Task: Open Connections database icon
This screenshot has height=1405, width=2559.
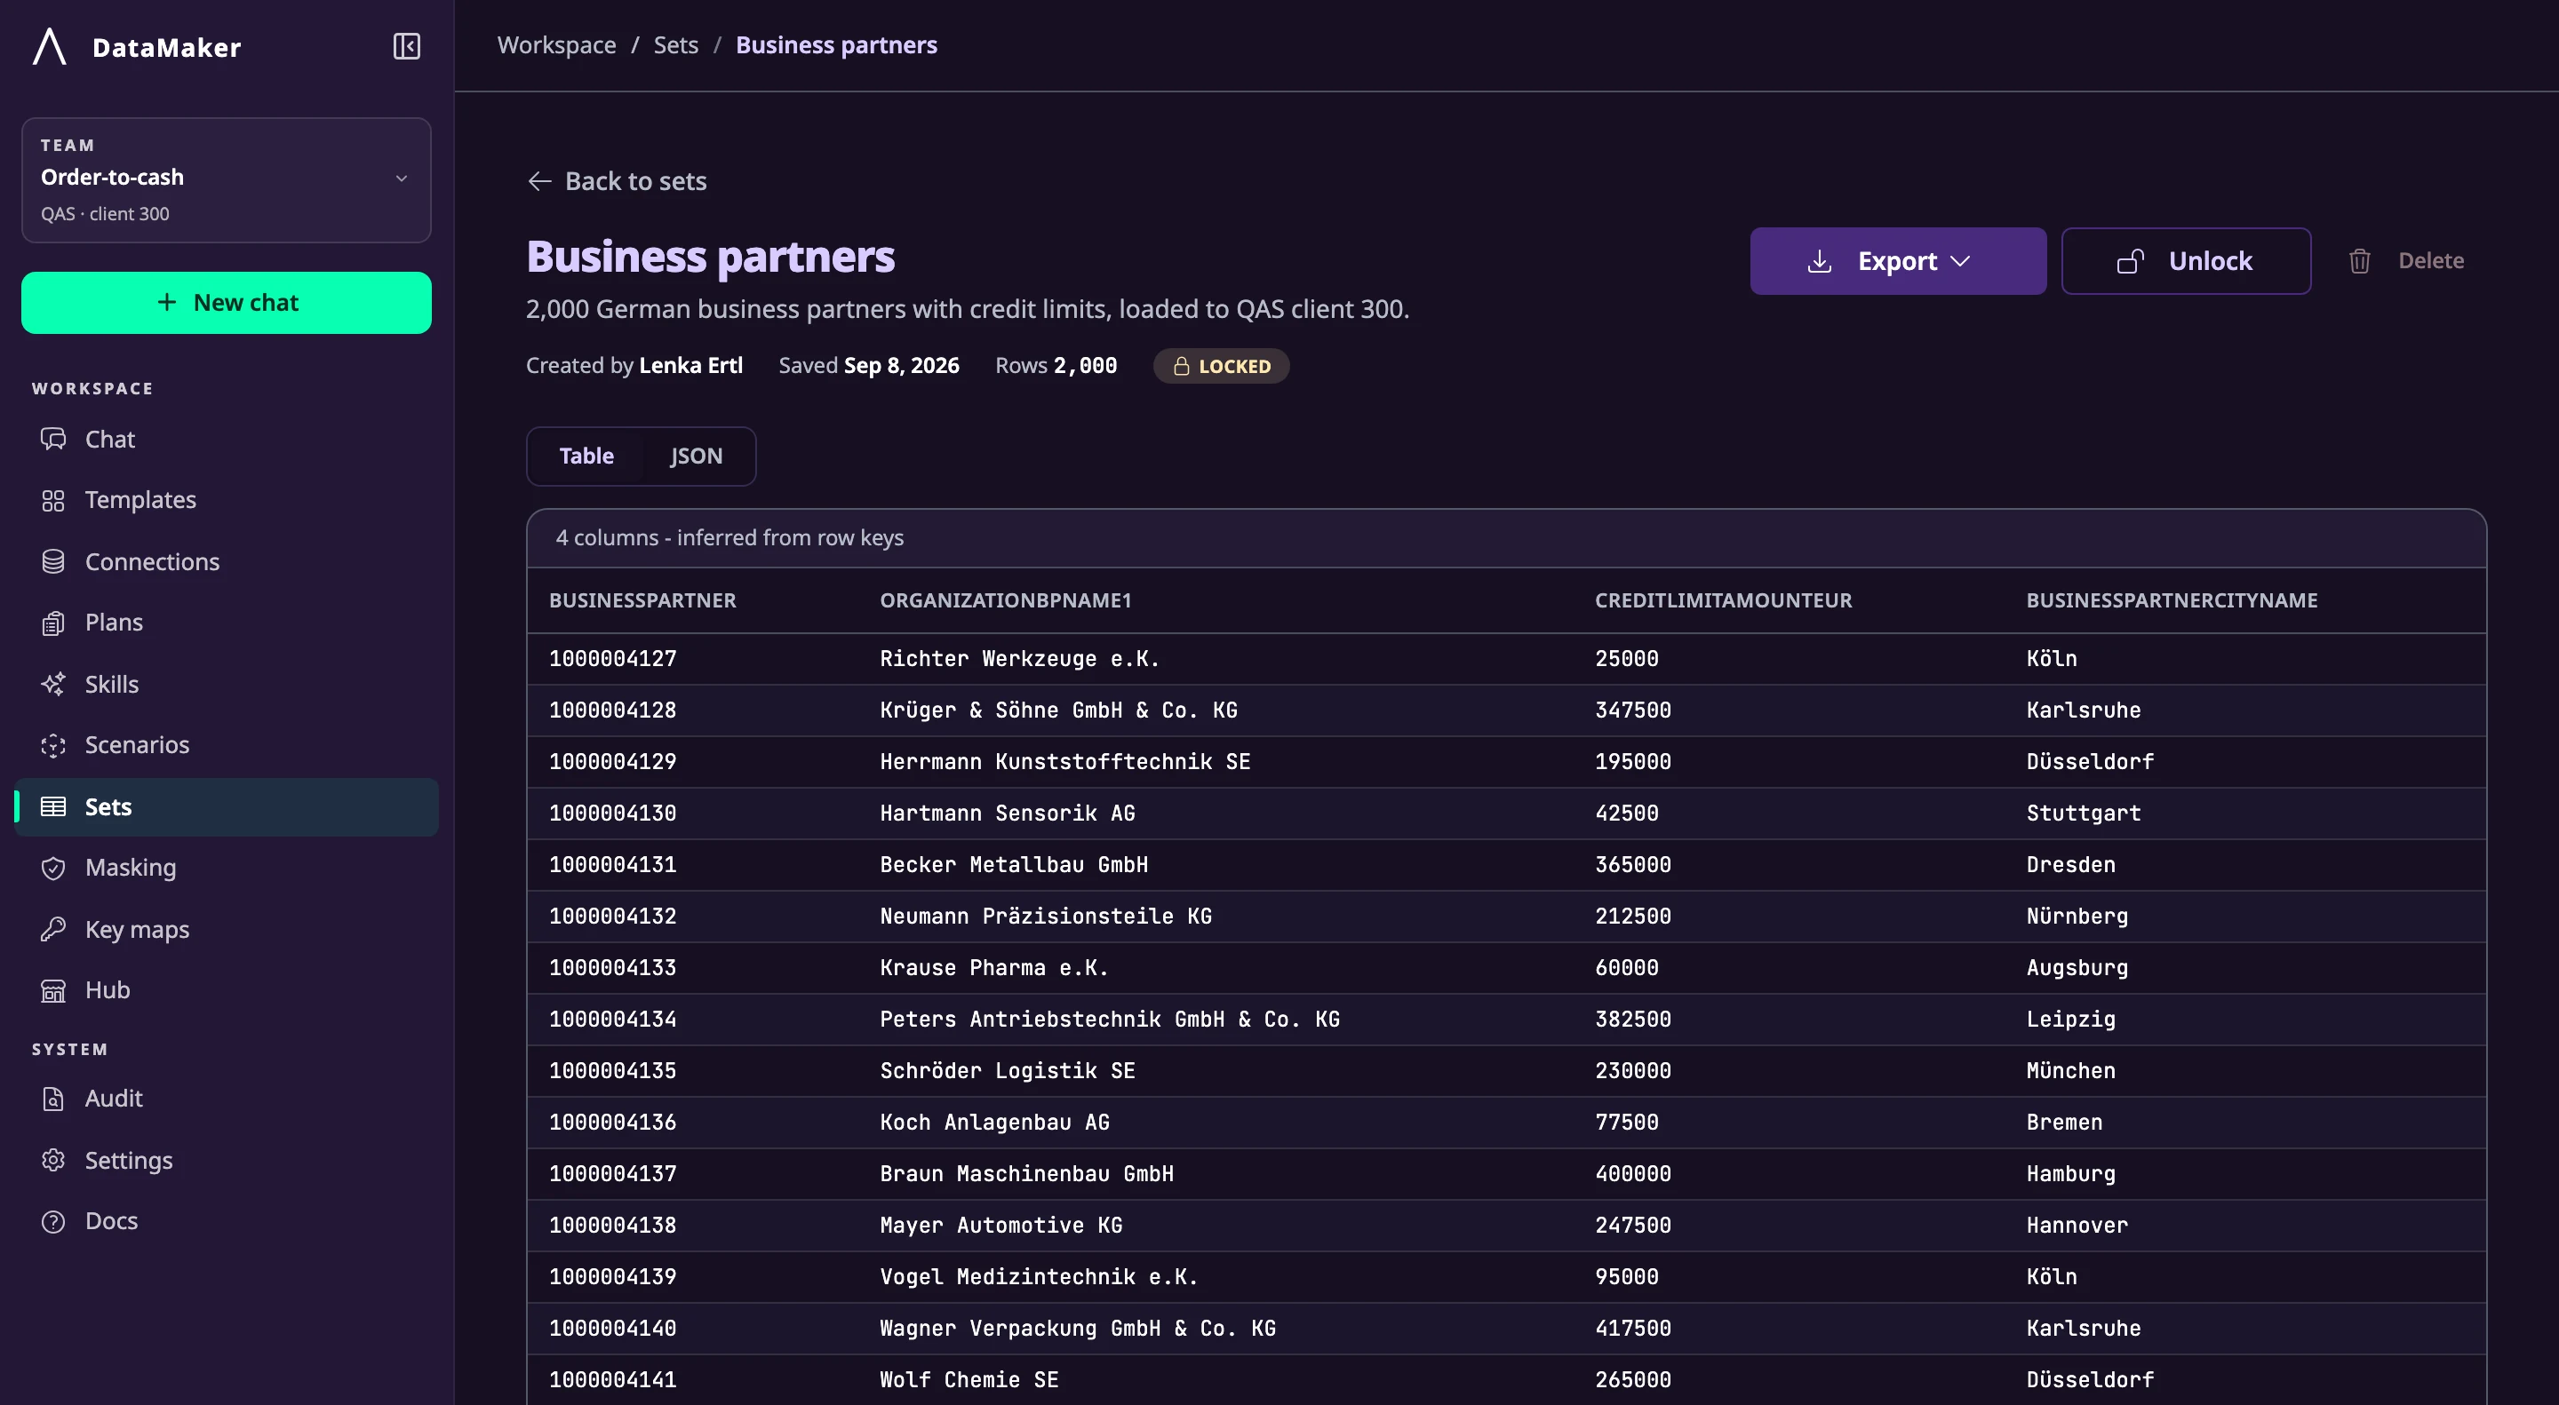Action: click(53, 562)
